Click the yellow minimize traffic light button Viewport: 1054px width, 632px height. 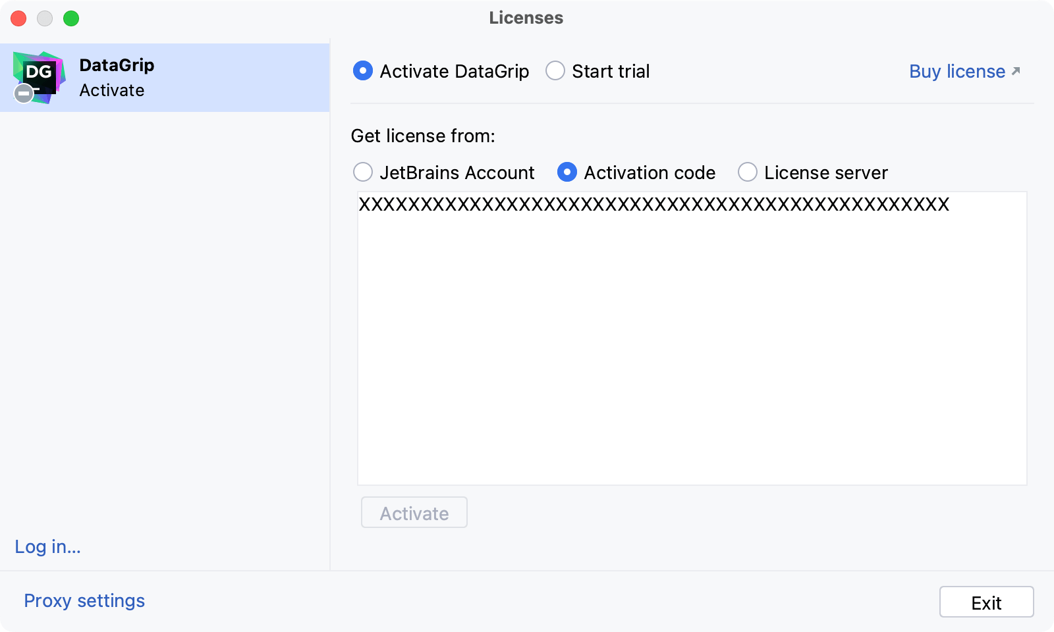pyautogui.click(x=44, y=18)
